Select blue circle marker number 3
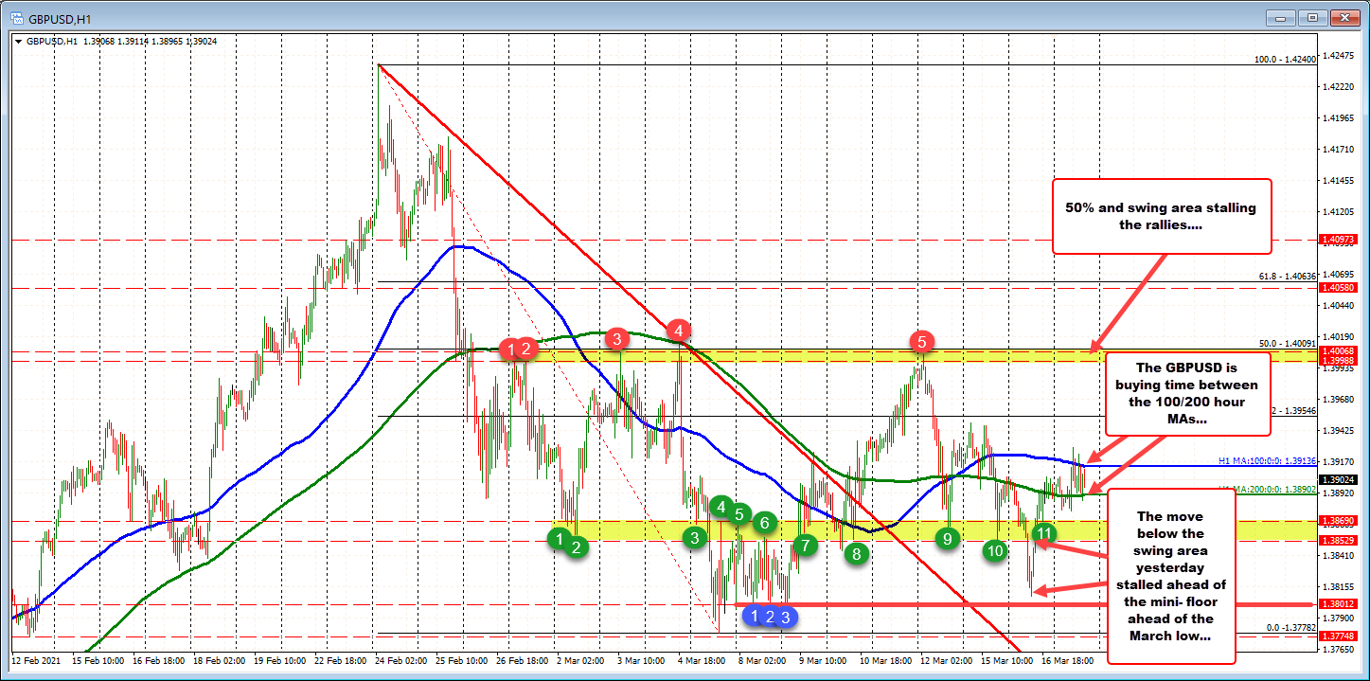The width and height of the screenshot is (1370, 681). coord(785,617)
